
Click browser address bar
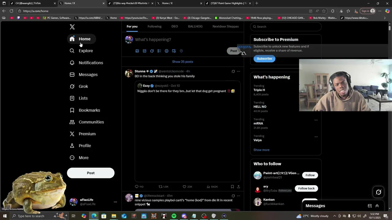coord(162,11)
